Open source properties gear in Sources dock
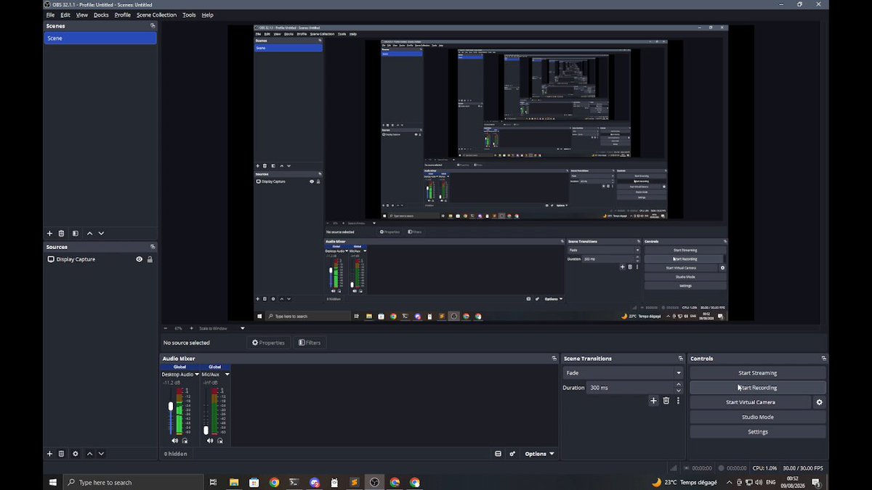 76,454
